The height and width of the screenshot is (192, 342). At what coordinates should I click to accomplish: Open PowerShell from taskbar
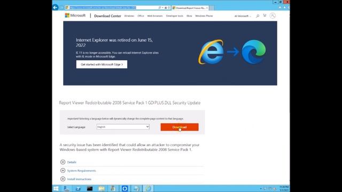point(78,188)
